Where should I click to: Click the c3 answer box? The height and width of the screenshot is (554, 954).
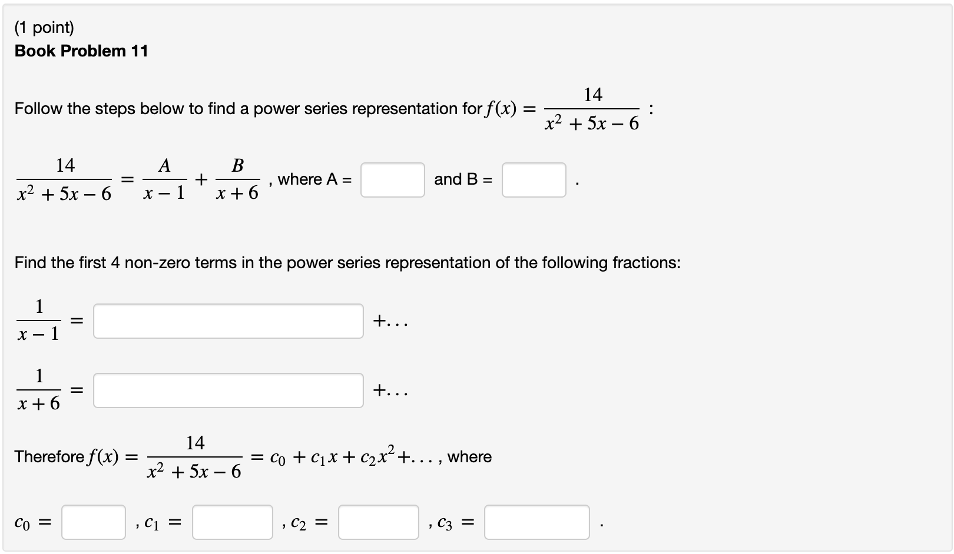(536, 520)
